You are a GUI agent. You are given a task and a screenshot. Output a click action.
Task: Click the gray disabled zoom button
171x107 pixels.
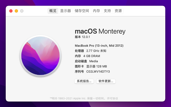tap(22, 11)
